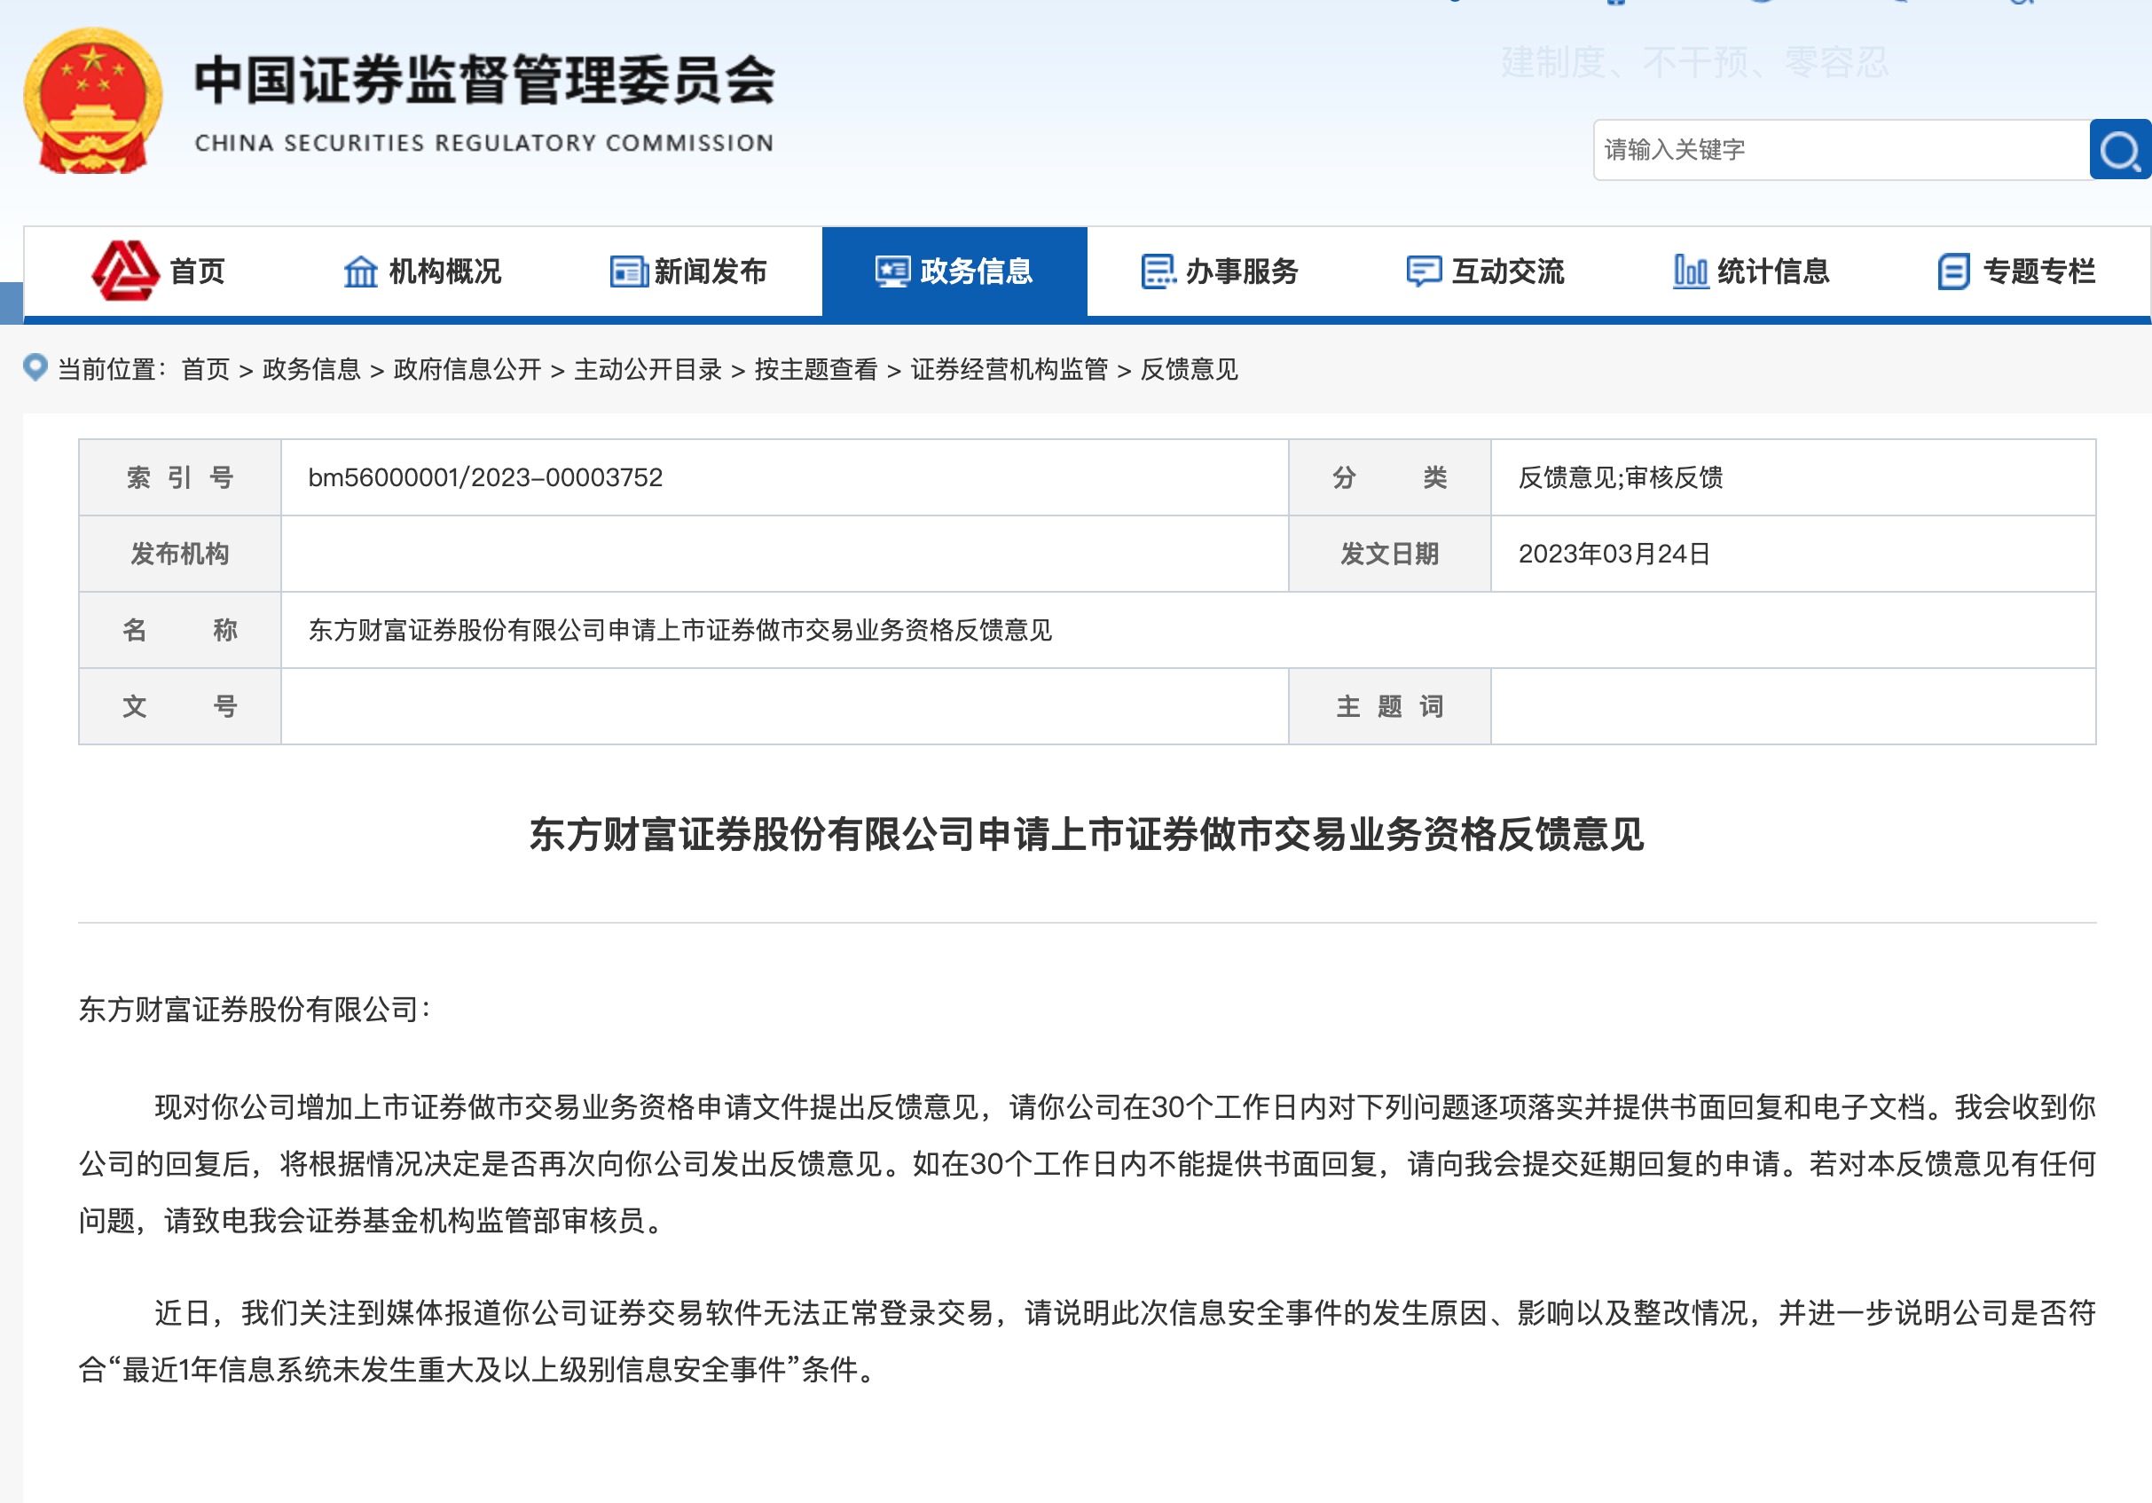Click 反馈意见 breadcrumb link

(1189, 369)
